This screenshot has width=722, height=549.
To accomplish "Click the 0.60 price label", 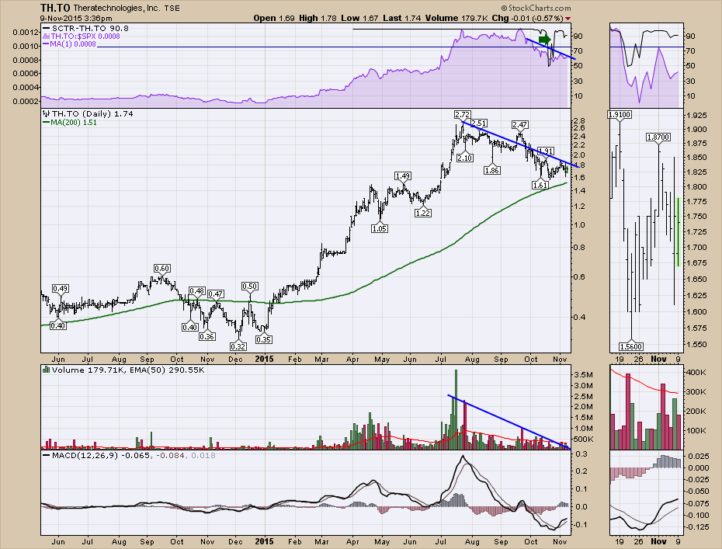I will click(162, 268).
